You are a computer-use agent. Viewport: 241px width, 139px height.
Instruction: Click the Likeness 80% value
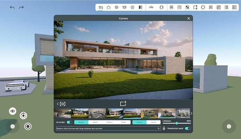click(x=189, y=121)
